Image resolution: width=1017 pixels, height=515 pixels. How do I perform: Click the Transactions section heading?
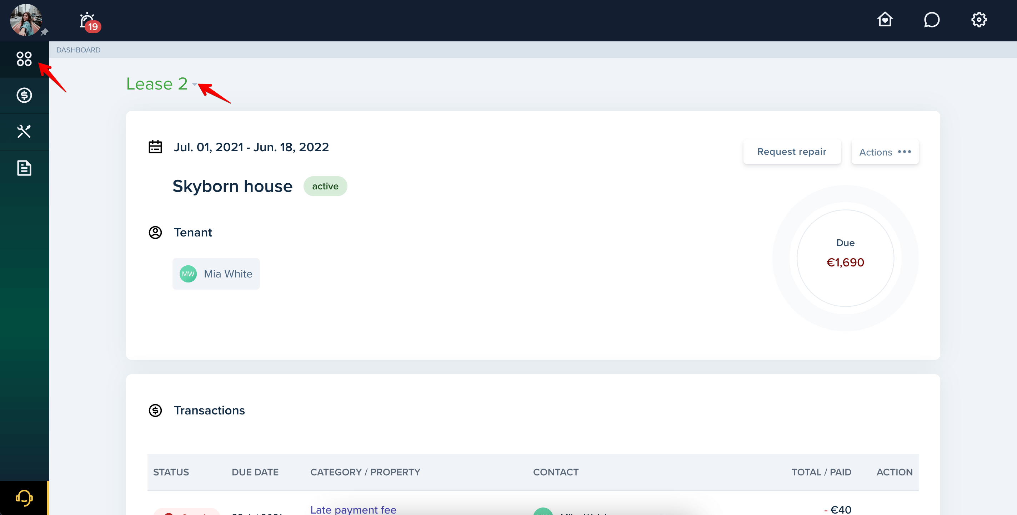[209, 410]
